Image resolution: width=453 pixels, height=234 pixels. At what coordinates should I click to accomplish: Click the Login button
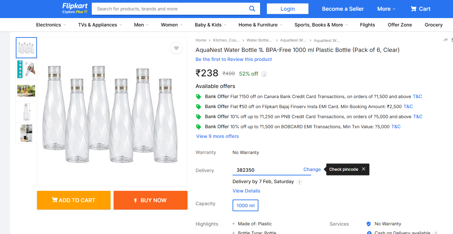pos(287,9)
